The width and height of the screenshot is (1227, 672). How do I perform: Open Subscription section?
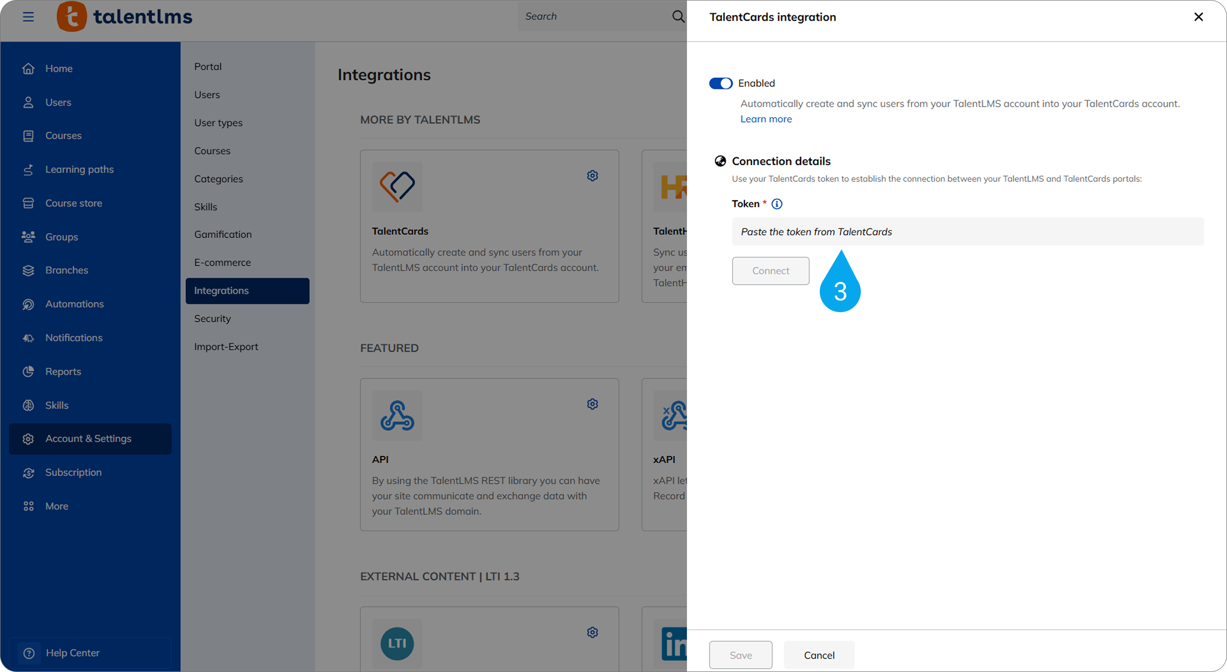click(90, 473)
